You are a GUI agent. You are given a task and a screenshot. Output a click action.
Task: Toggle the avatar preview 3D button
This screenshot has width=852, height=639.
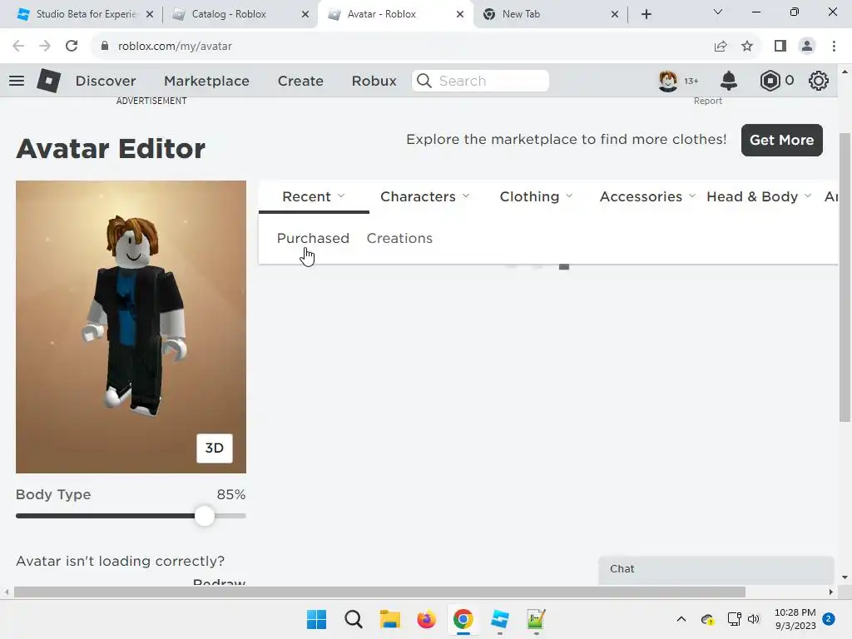coord(215,448)
